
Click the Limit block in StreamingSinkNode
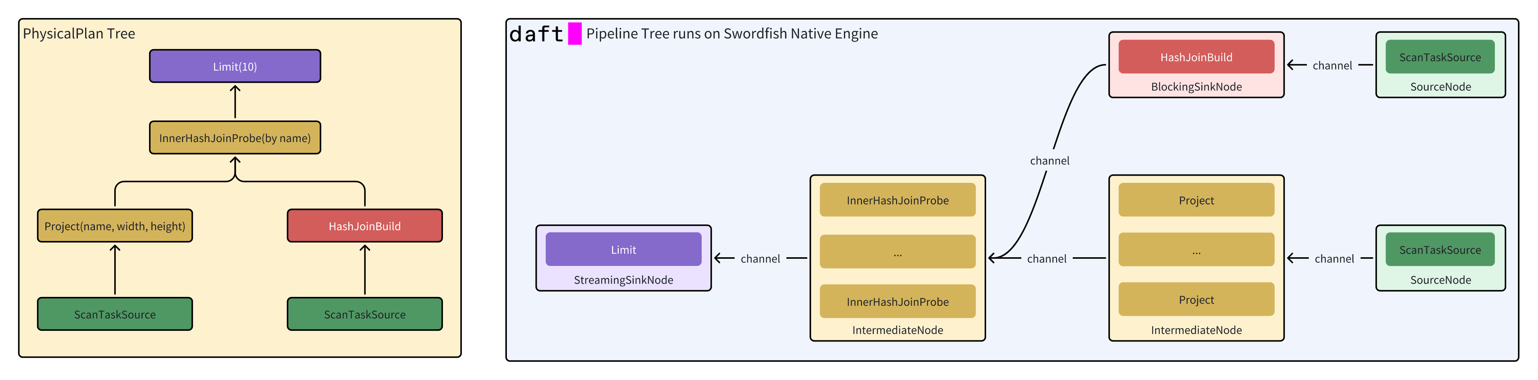(623, 249)
